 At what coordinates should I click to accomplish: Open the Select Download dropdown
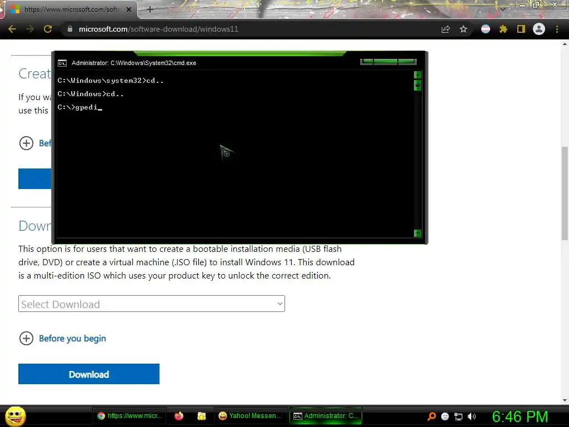coord(152,304)
